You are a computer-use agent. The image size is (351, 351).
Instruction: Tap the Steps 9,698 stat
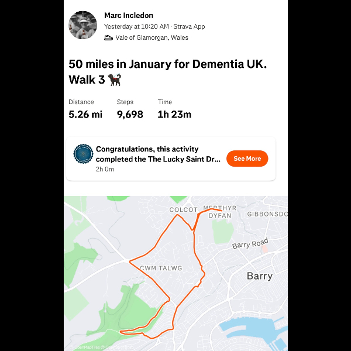tap(130, 109)
